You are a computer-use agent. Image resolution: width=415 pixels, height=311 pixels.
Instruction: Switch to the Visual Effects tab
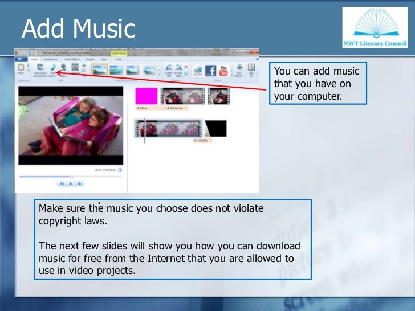(x=72, y=59)
